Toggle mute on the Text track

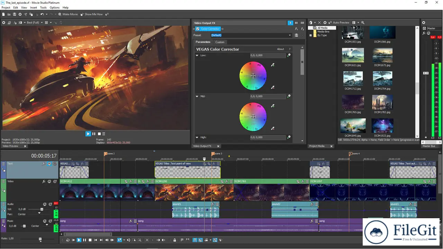pyautogui.click(x=49, y=164)
